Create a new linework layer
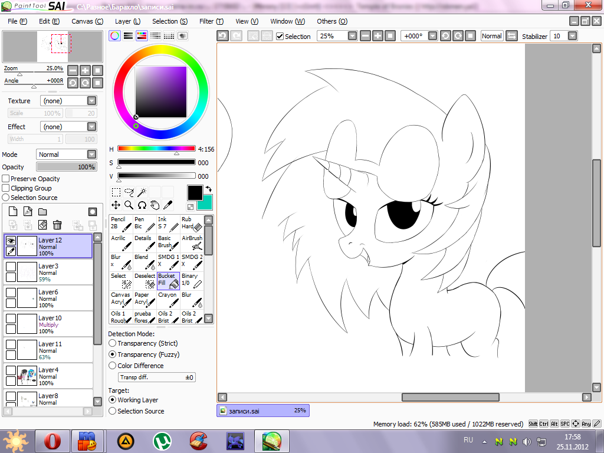The image size is (604, 453). tap(28, 212)
